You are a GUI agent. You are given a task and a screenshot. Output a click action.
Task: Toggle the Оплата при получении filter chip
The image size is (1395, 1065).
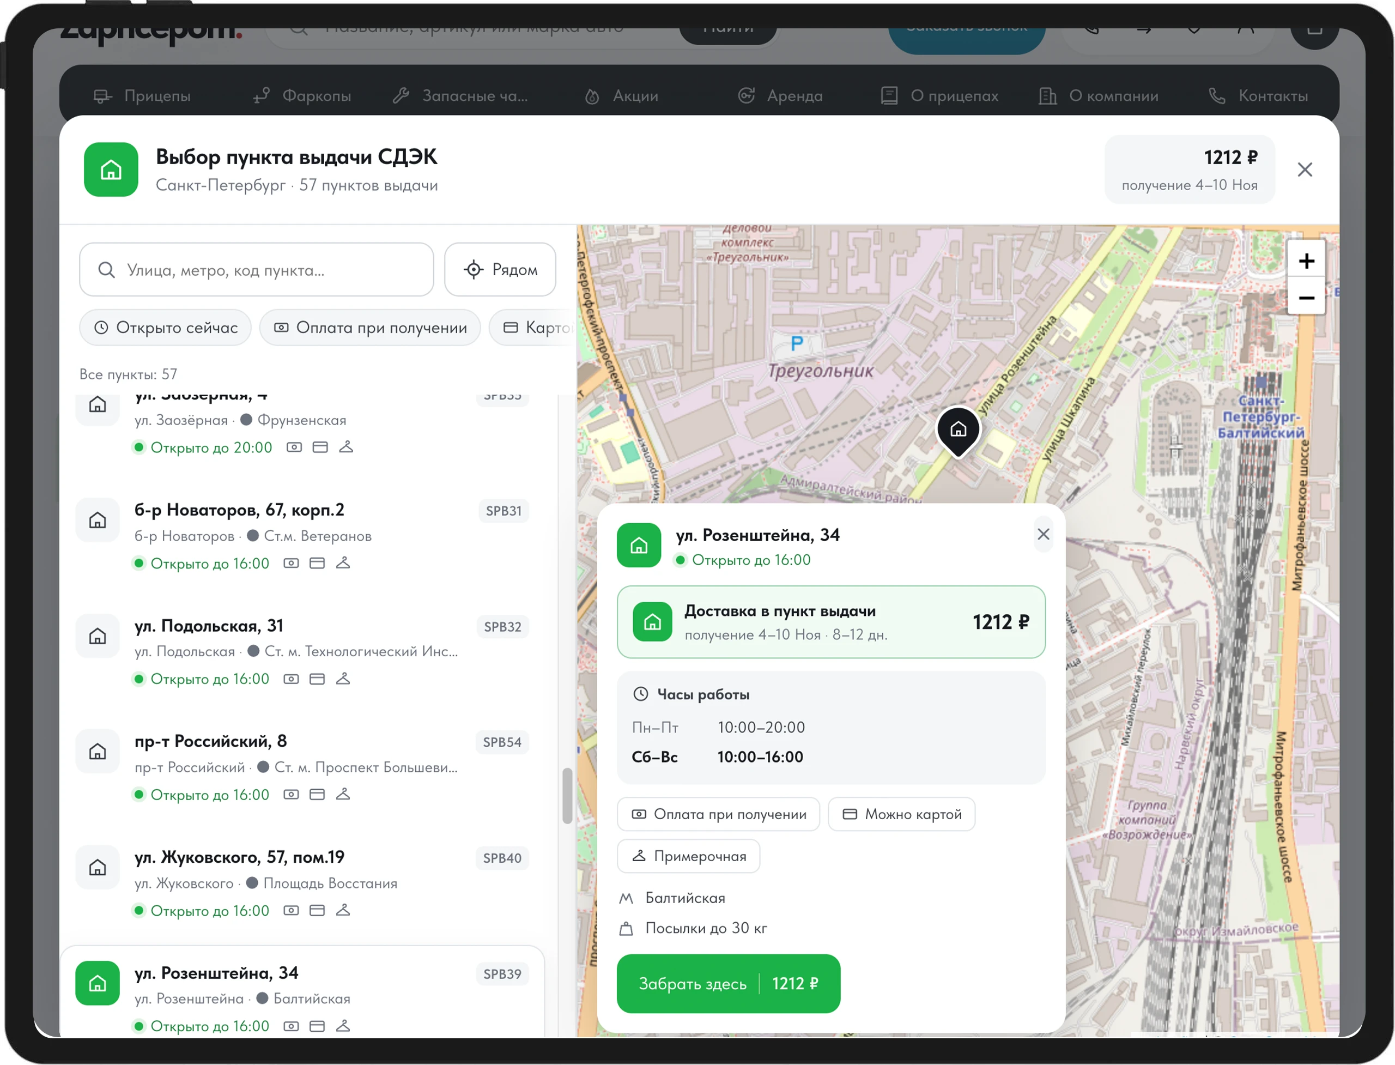pyautogui.click(x=370, y=328)
